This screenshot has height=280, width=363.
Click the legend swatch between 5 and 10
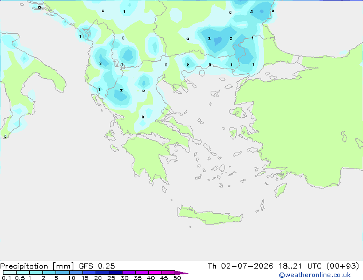[62, 273]
